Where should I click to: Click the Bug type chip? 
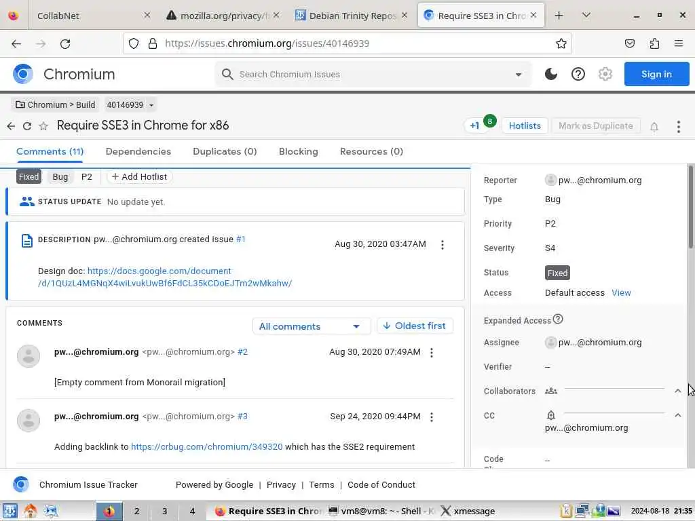click(x=60, y=177)
